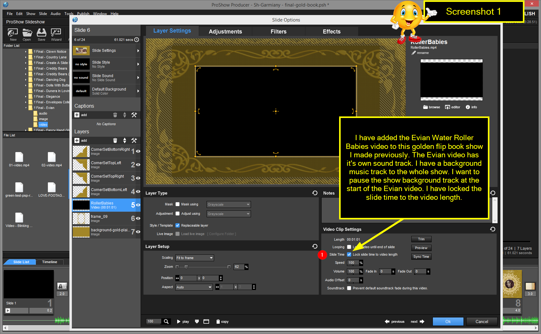Click Zoom slider right increment arrow
The image size is (541, 334).
[x=229, y=267]
